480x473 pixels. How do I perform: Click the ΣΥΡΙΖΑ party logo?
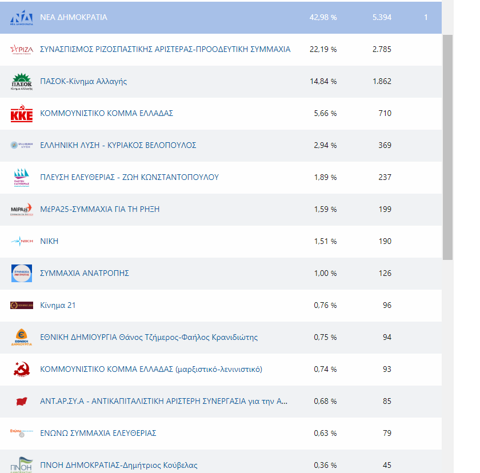coord(22,50)
